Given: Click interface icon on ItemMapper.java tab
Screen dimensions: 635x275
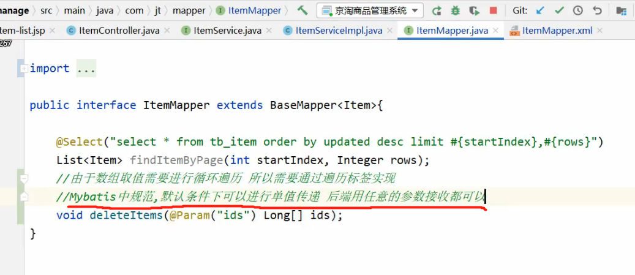Looking at the screenshot, I should click(x=409, y=31).
